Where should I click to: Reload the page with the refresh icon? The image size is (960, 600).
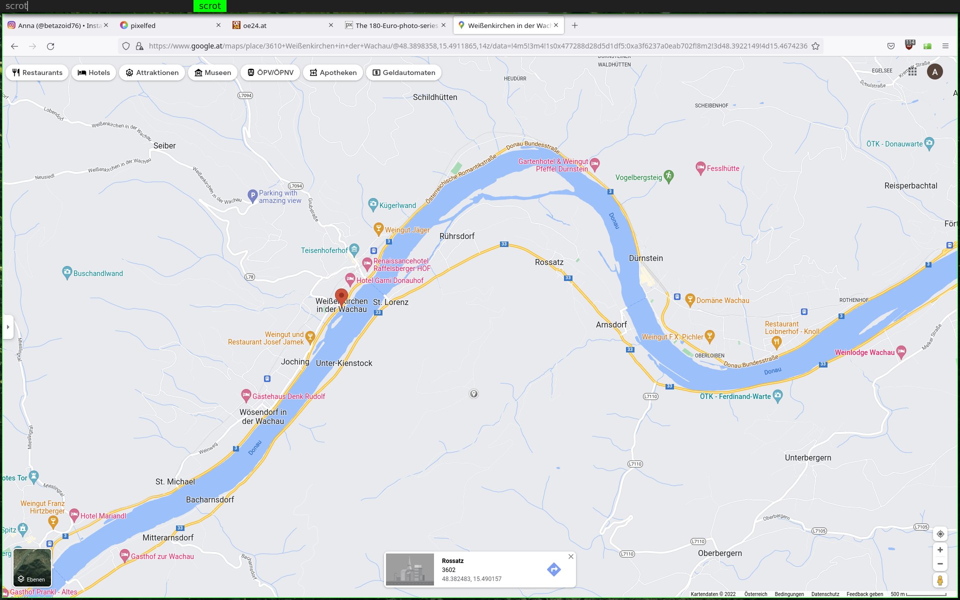[x=50, y=46]
